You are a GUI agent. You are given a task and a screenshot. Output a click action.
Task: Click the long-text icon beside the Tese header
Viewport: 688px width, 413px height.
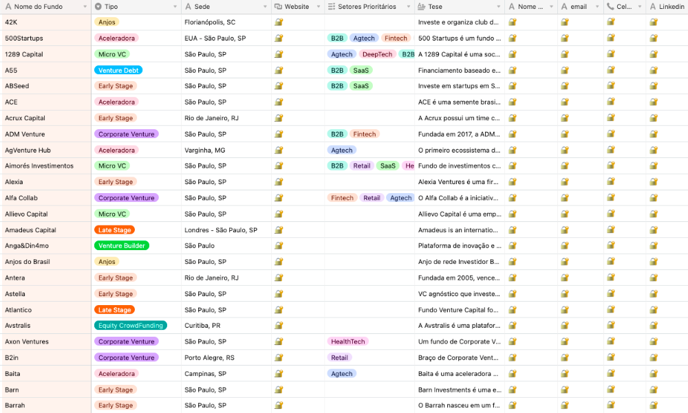point(421,7)
